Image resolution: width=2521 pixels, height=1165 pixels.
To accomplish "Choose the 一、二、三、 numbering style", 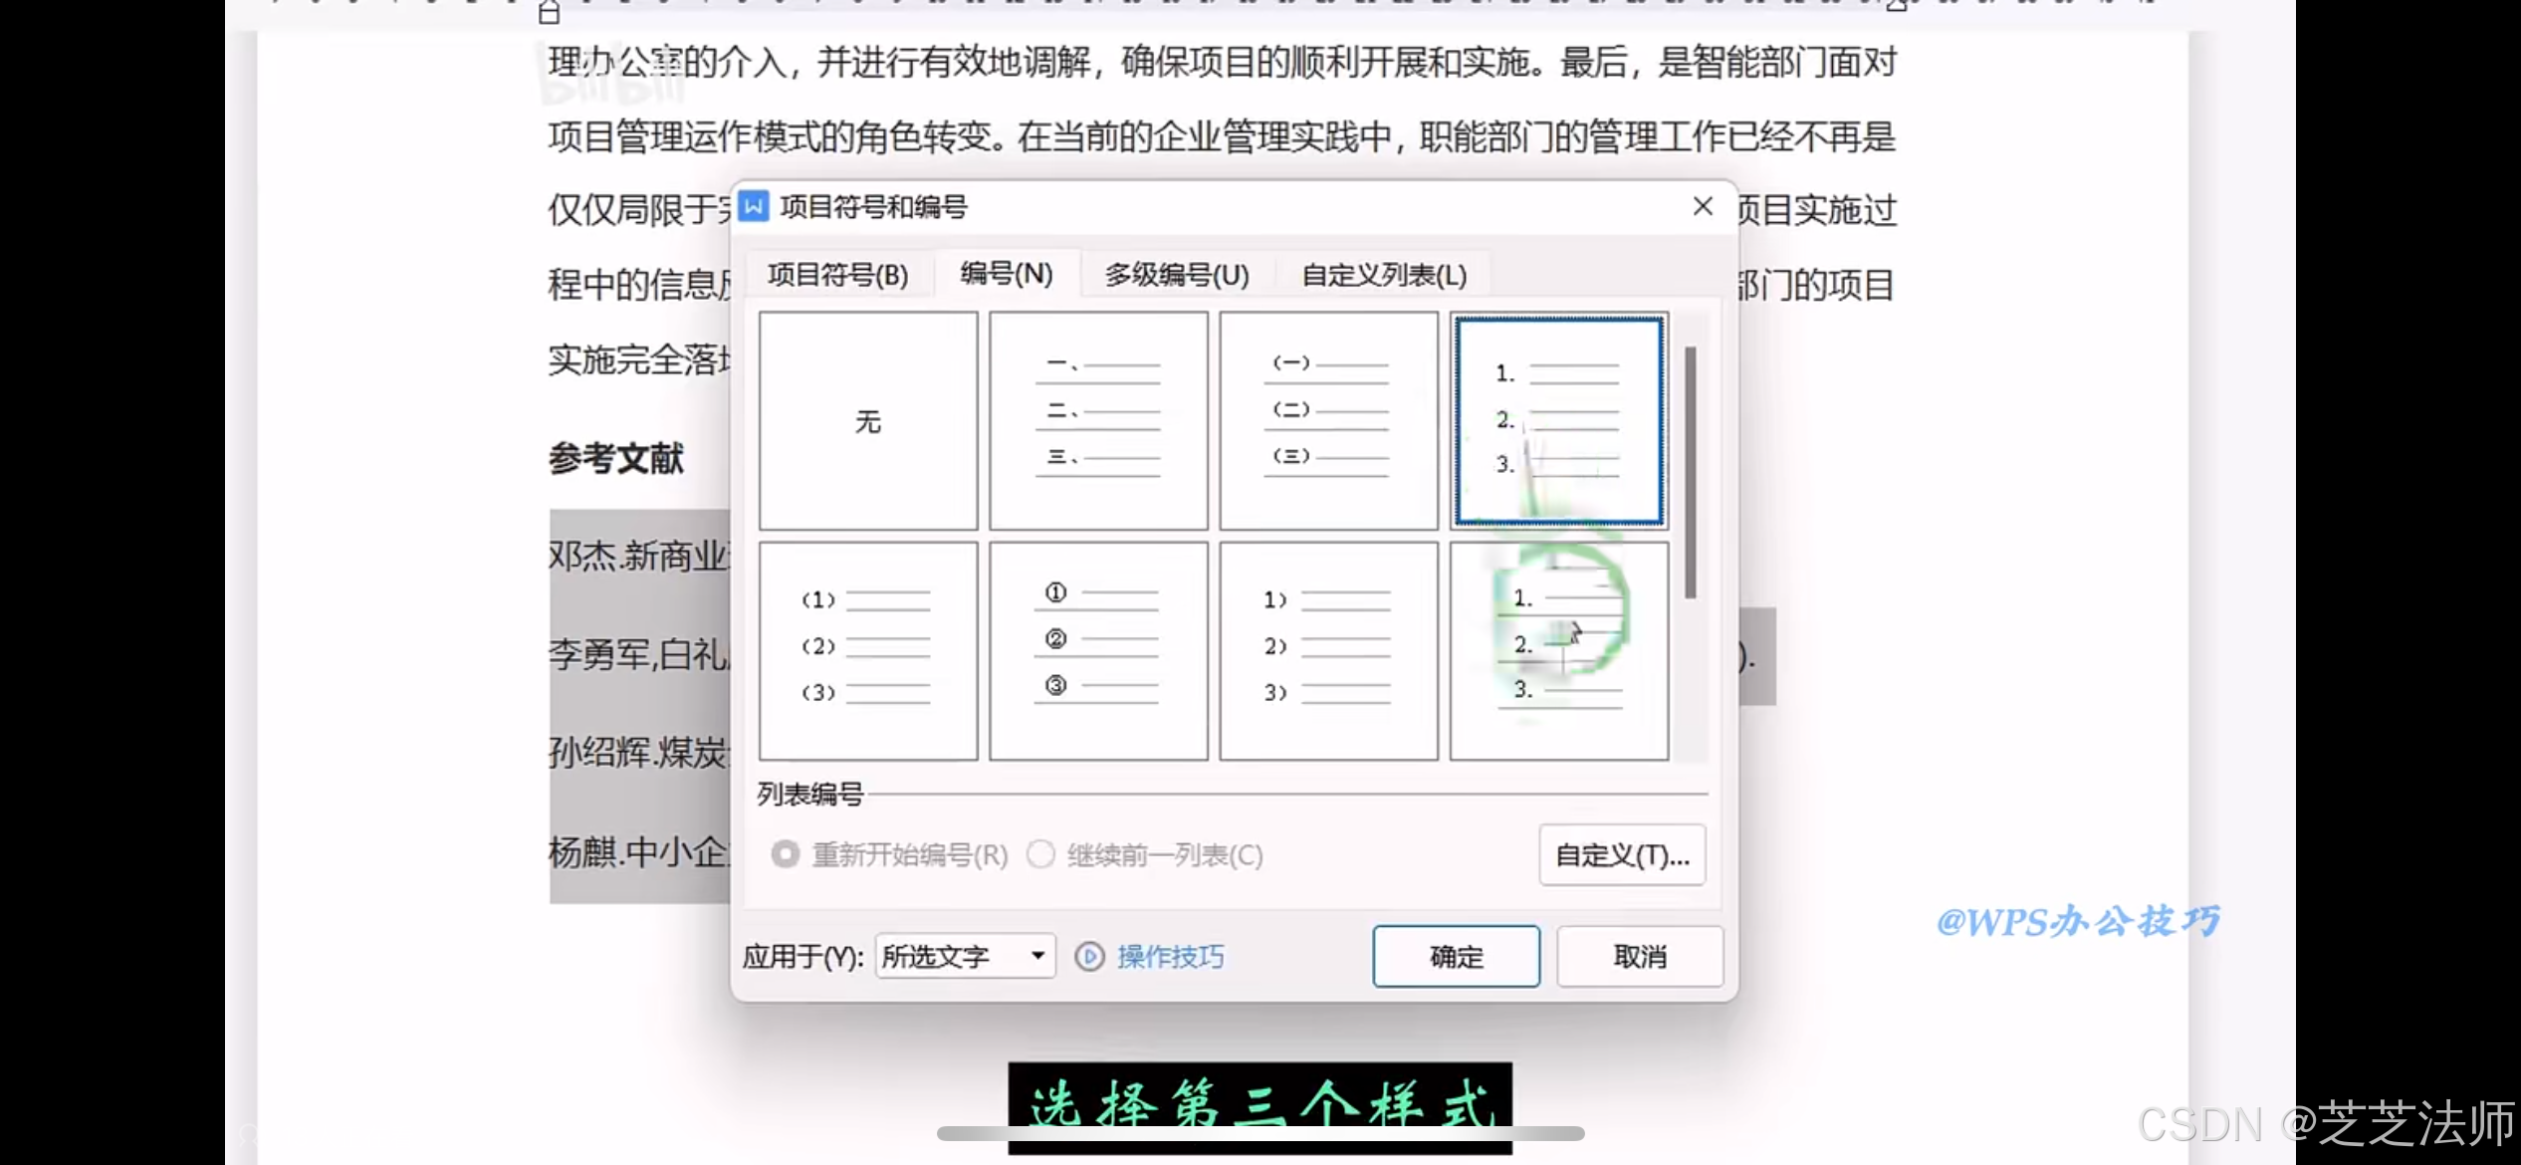I will 1098,420.
